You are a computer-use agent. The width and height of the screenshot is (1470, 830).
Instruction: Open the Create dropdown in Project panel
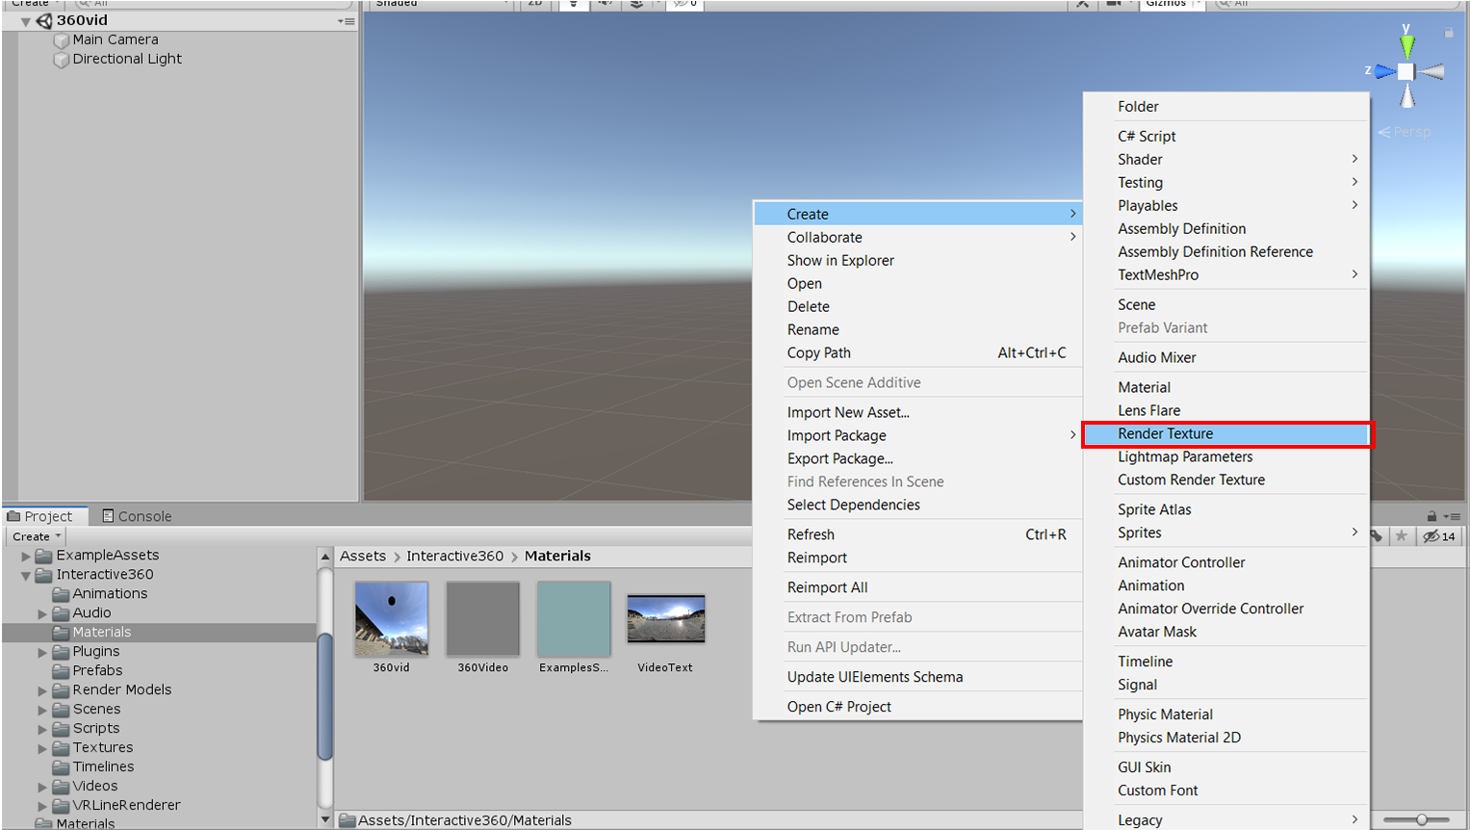(x=37, y=536)
